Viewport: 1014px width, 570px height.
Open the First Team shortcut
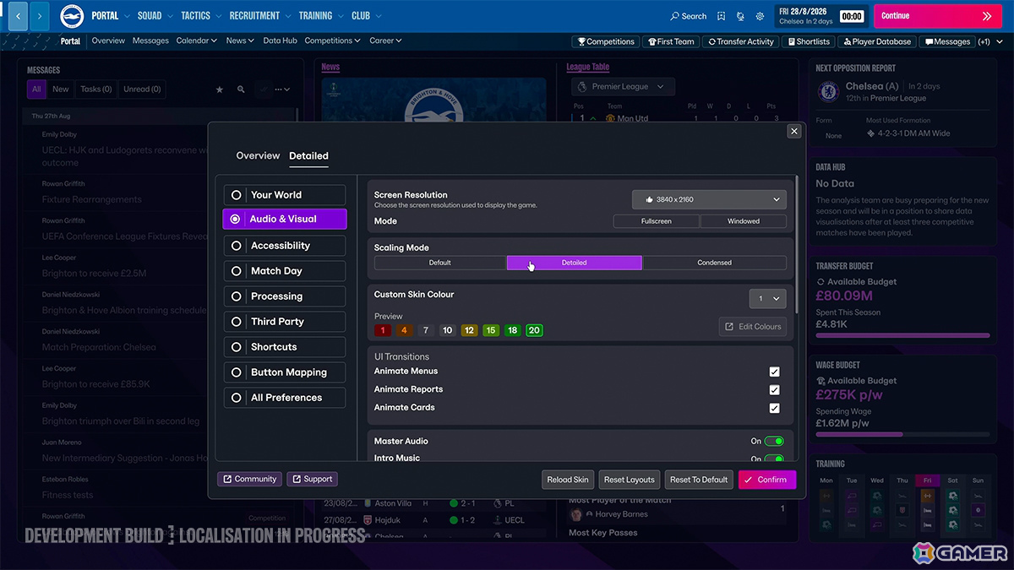click(x=670, y=41)
